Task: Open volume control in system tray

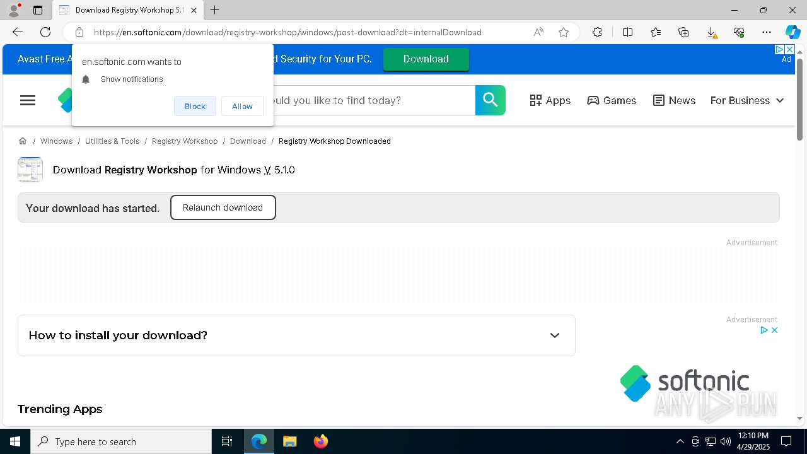Action: (726, 441)
